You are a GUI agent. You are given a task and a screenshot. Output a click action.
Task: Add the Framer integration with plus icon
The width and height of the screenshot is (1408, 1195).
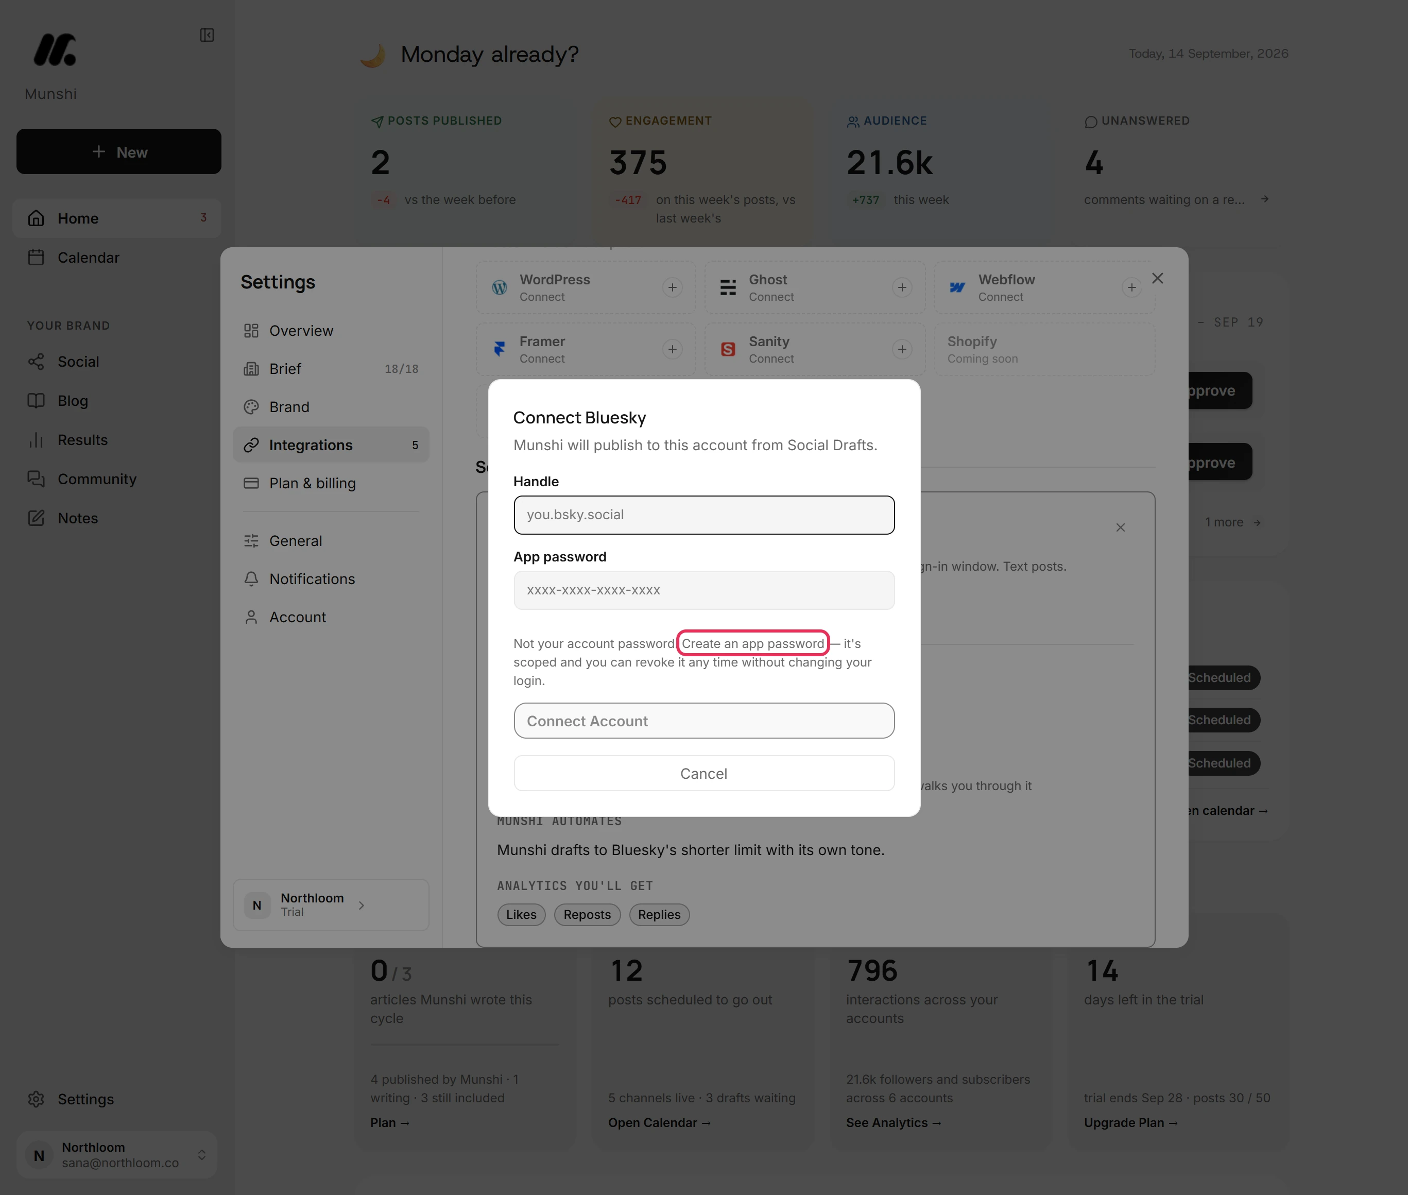click(x=672, y=350)
